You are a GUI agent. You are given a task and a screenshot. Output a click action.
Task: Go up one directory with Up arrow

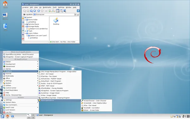[x=31, y=11]
